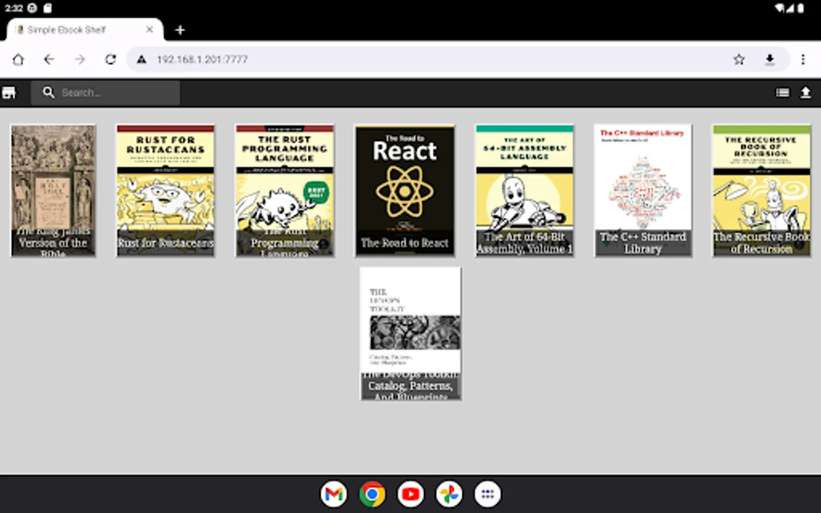Image resolution: width=821 pixels, height=513 pixels.
Task: Close the Simple Ebook Shelf tab
Action: [x=149, y=30]
